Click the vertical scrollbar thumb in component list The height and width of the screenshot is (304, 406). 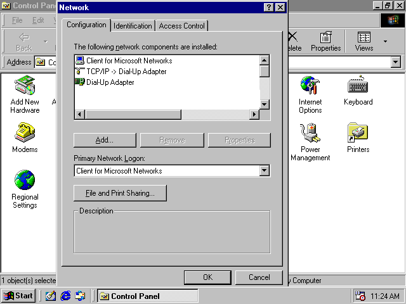265,72
